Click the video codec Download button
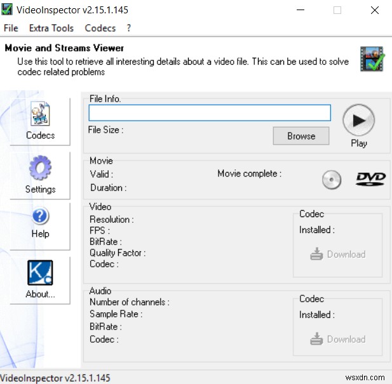Image resolution: width=392 pixels, height=384 pixels. pos(338,254)
